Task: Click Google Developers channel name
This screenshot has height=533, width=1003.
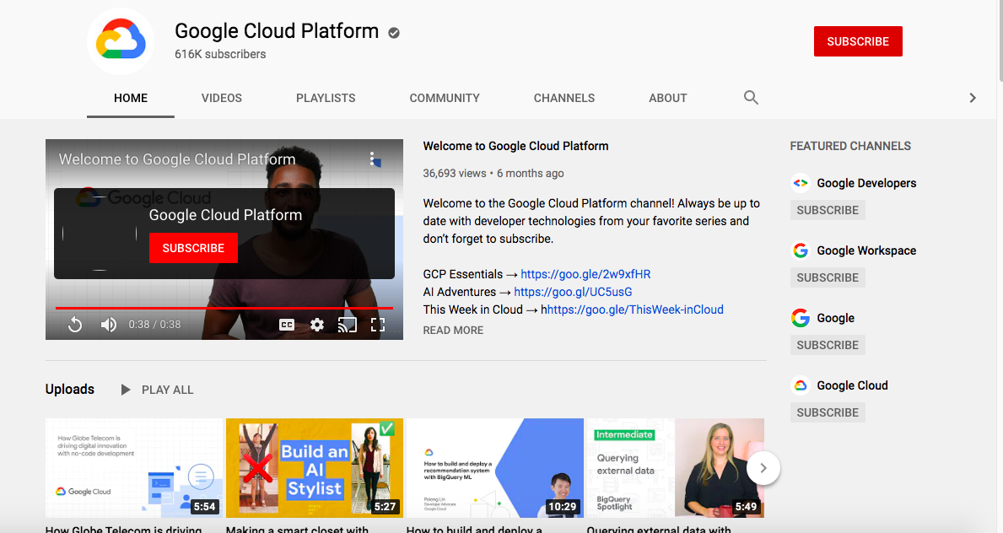Action: tap(866, 183)
